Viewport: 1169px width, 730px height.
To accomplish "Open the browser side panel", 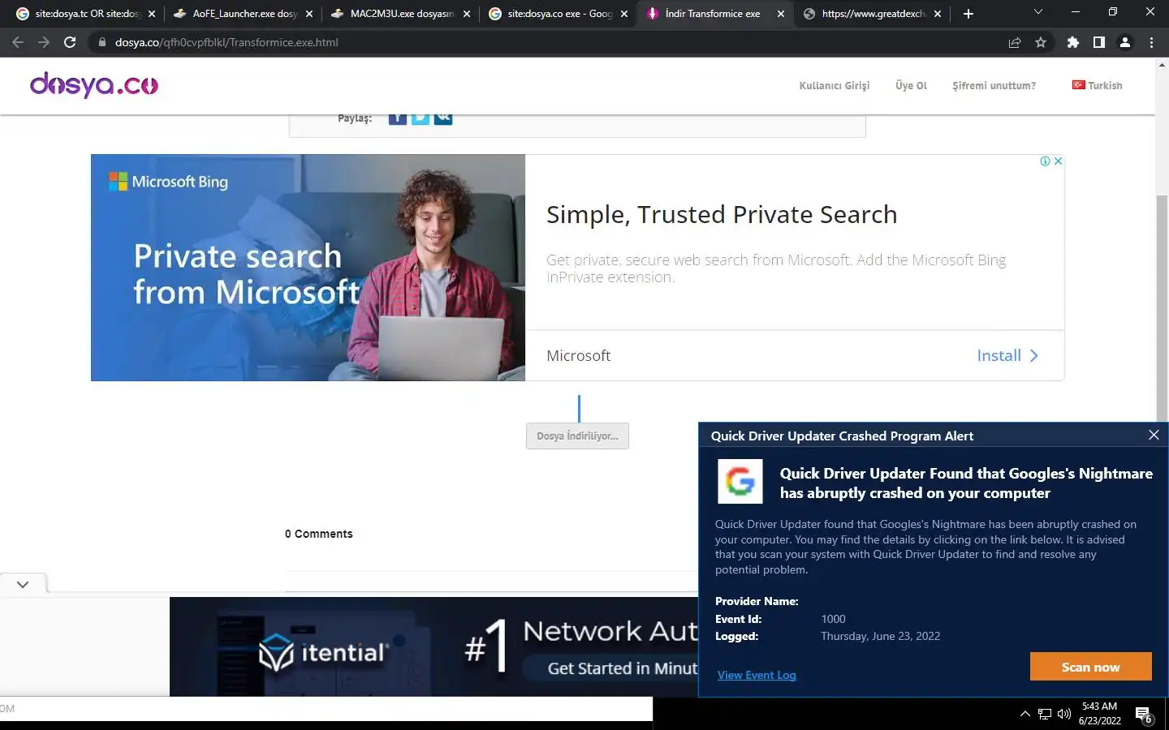I will [1099, 42].
